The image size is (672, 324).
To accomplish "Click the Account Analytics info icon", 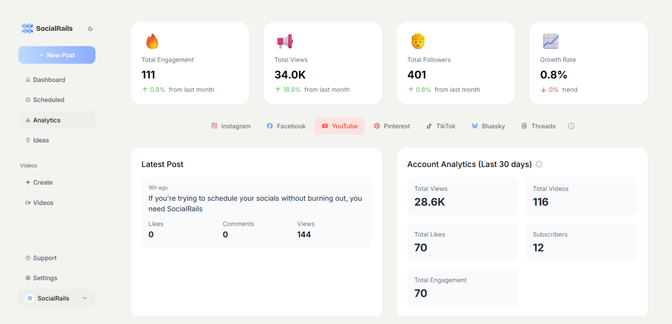I will [539, 164].
